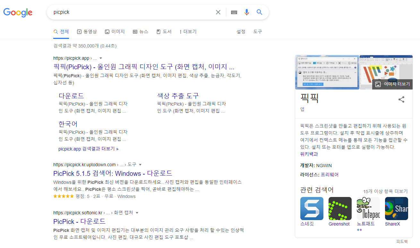Switch to the 뉴스 tab
The height and width of the screenshot is (248, 420).
141,32
